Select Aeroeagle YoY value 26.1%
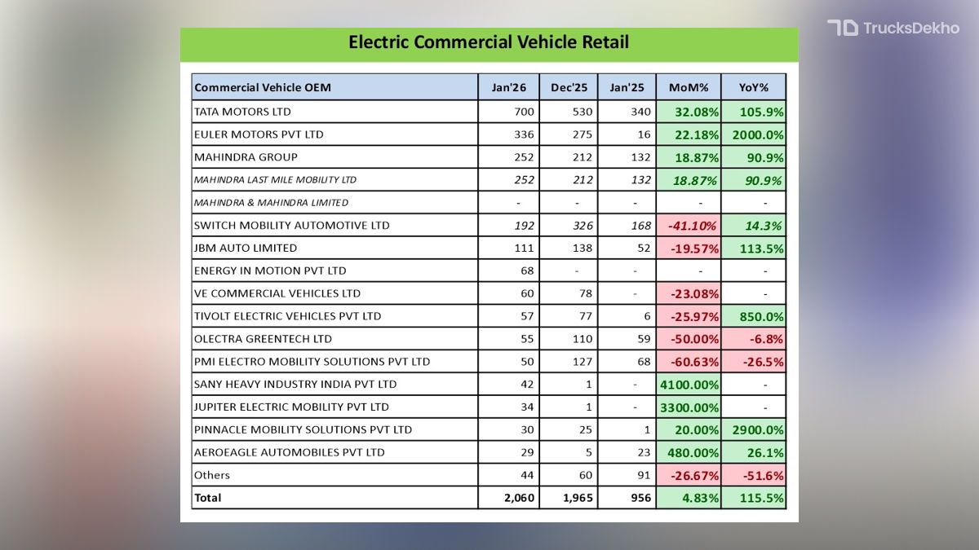 pyautogui.click(x=767, y=452)
